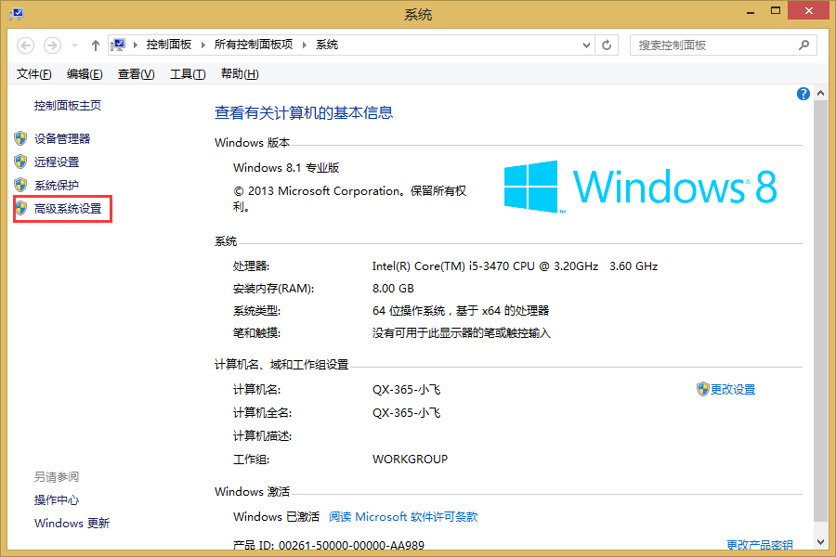Click shield icon next to 系统保护
Viewport: 836px width, 557px height.
click(20, 185)
